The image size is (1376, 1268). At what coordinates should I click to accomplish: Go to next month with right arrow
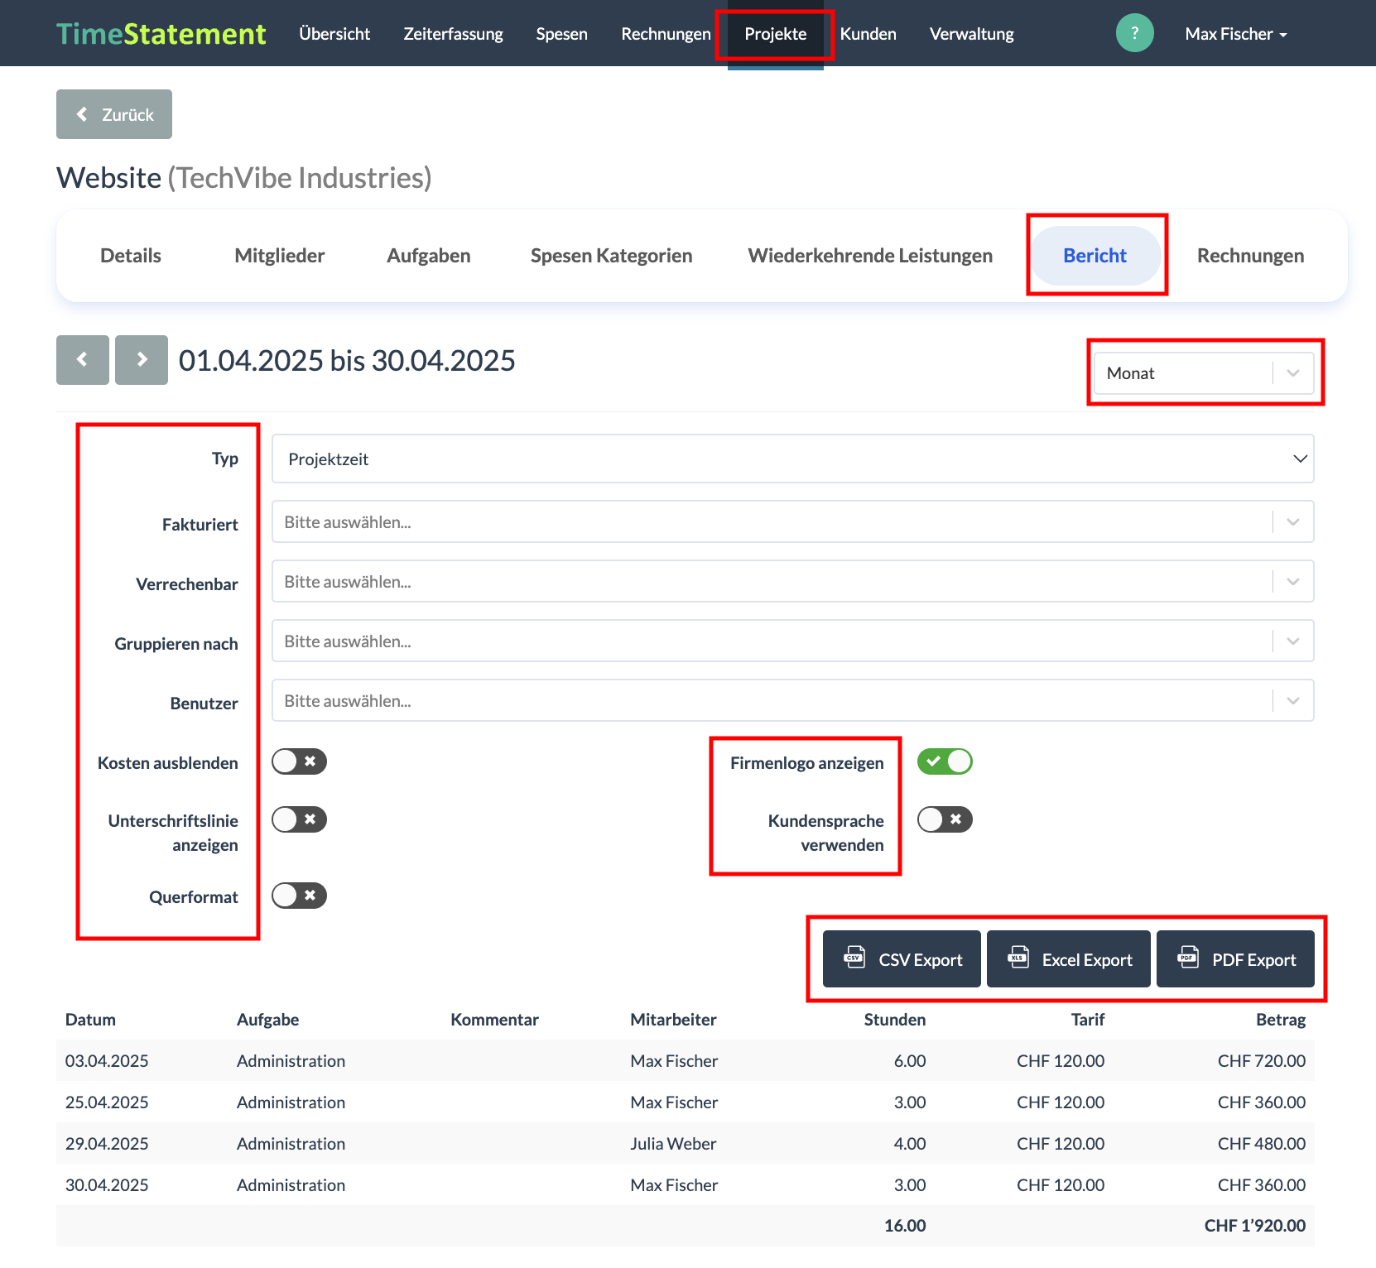[x=142, y=360]
